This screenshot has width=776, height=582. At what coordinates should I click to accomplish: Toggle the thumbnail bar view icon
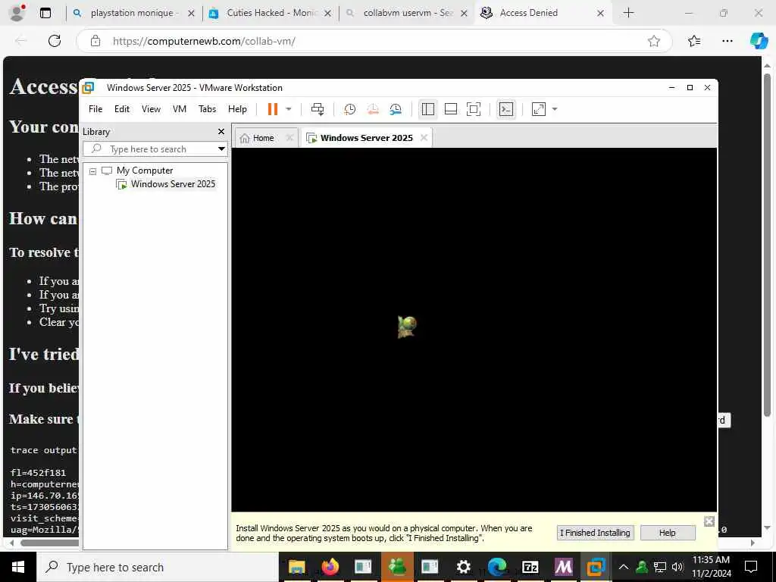point(451,109)
